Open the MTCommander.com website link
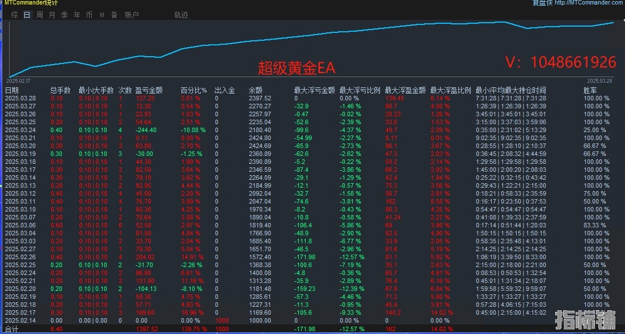 tap(588, 3)
